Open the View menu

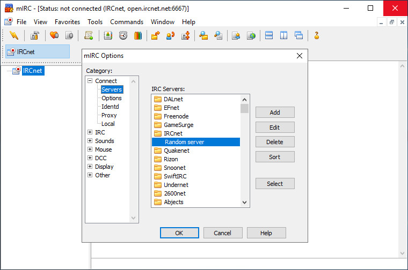(x=40, y=22)
